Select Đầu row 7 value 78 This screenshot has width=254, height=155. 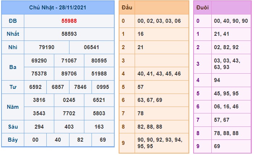coord(140,113)
